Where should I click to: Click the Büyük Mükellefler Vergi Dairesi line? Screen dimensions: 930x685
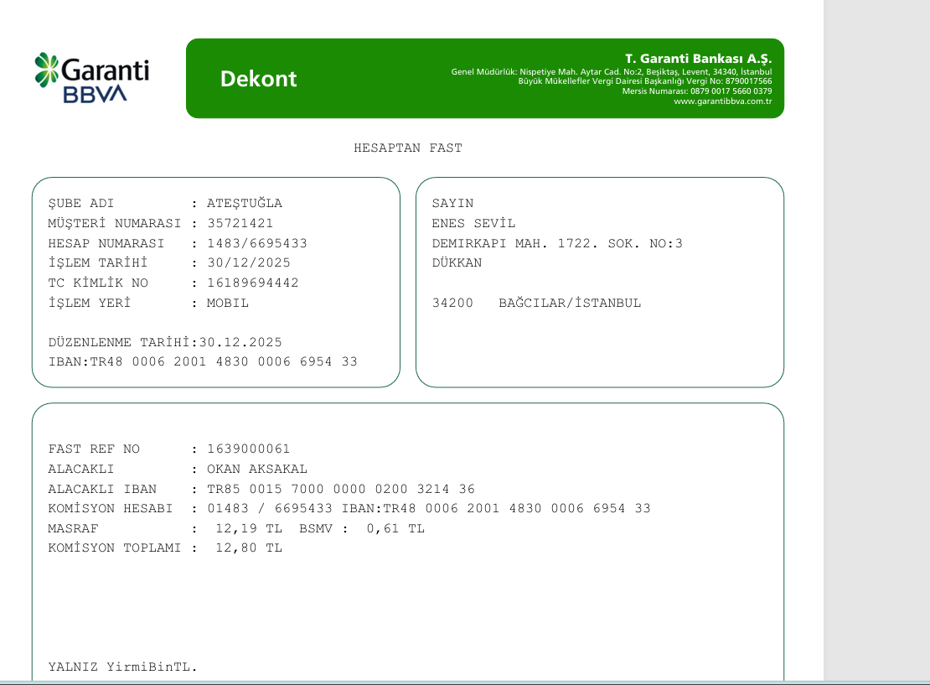pyautogui.click(x=644, y=81)
